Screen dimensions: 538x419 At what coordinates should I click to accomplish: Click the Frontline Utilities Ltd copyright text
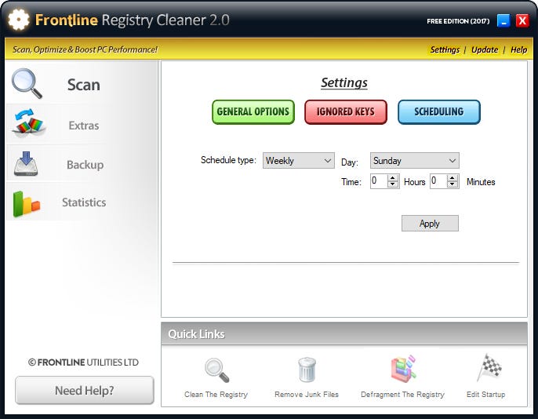coord(83,363)
